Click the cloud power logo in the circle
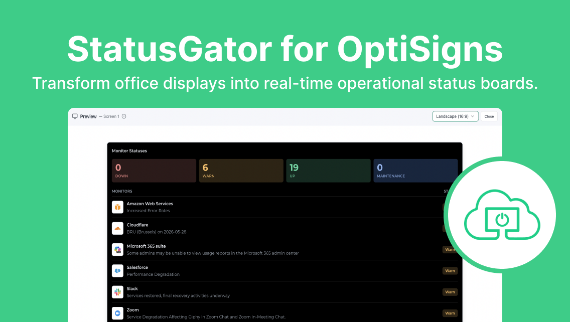 point(502,215)
